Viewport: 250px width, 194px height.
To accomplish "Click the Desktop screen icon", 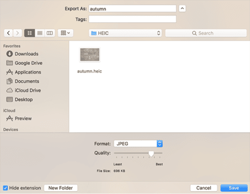I will (x=10, y=99).
